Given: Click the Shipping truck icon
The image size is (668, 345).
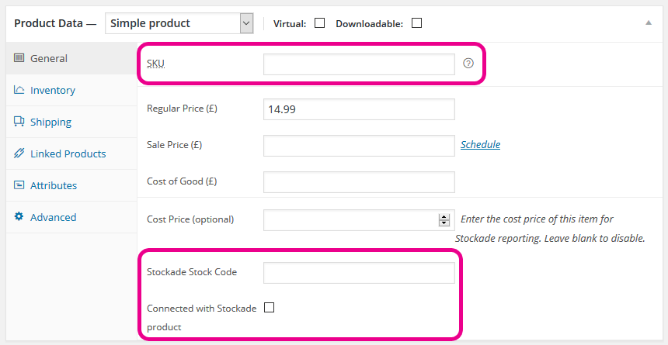Looking at the screenshot, I should click(x=19, y=121).
